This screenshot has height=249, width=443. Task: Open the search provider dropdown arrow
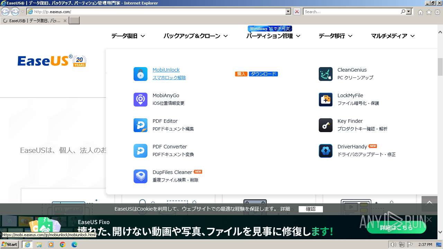(x=409, y=11)
